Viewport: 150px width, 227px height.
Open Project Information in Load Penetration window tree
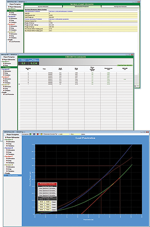click(x=13, y=137)
